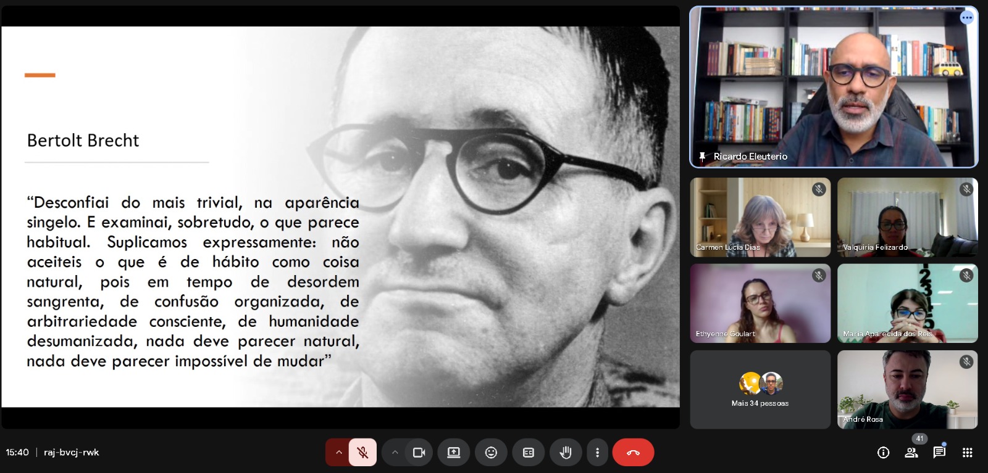Open the chat messages panel
The width and height of the screenshot is (988, 473).
pyautogui.click(x=939, y=453)
